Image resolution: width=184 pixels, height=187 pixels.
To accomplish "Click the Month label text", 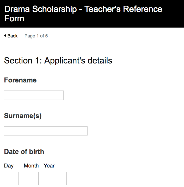I will pyautogui.click(x=31, y=165).
